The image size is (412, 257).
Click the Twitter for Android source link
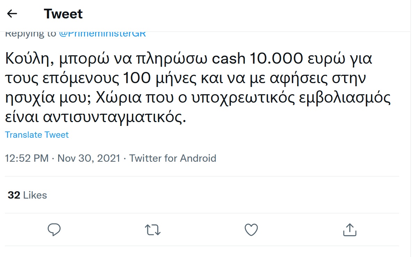(173, 158)
